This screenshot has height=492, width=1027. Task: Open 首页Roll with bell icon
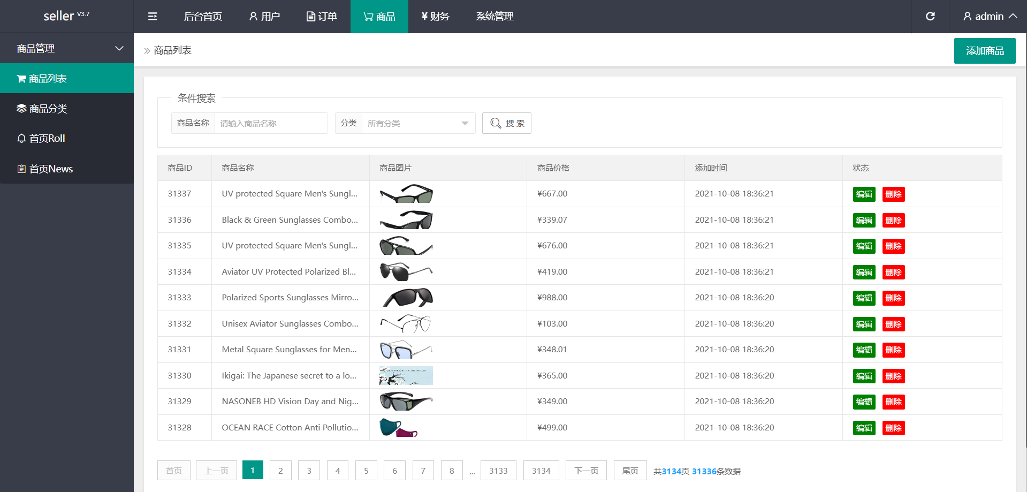point(67,139)
